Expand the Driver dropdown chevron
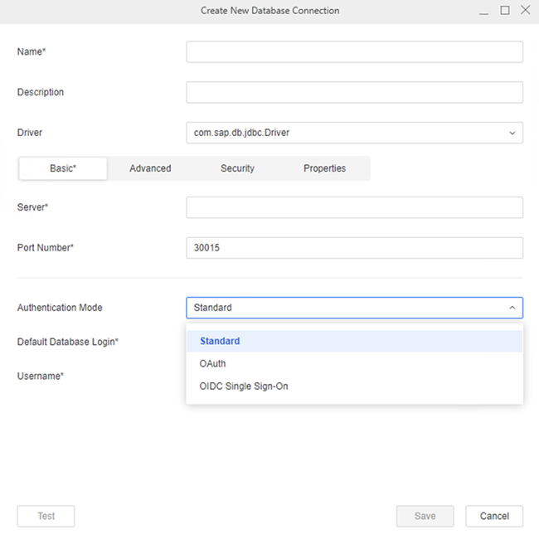The image size is (539, 544). (512, 133)
